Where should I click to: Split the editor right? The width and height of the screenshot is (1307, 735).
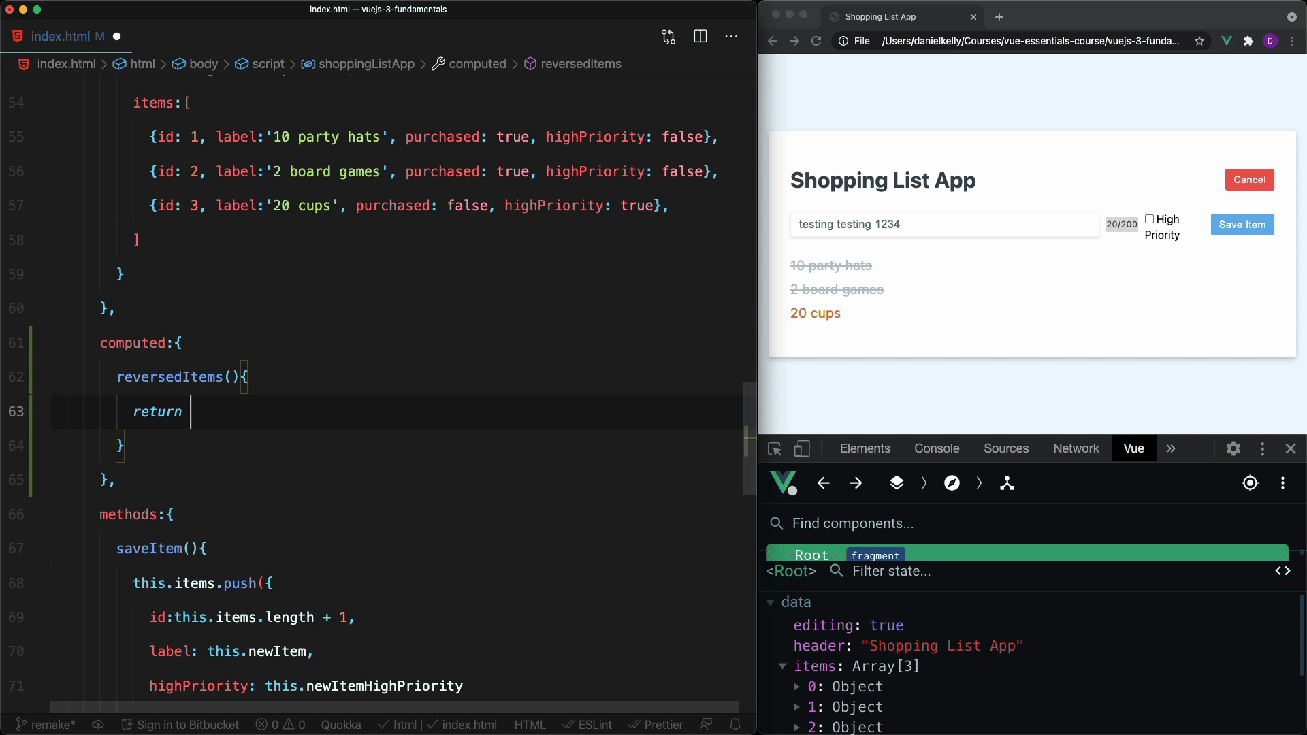(700, 37)
